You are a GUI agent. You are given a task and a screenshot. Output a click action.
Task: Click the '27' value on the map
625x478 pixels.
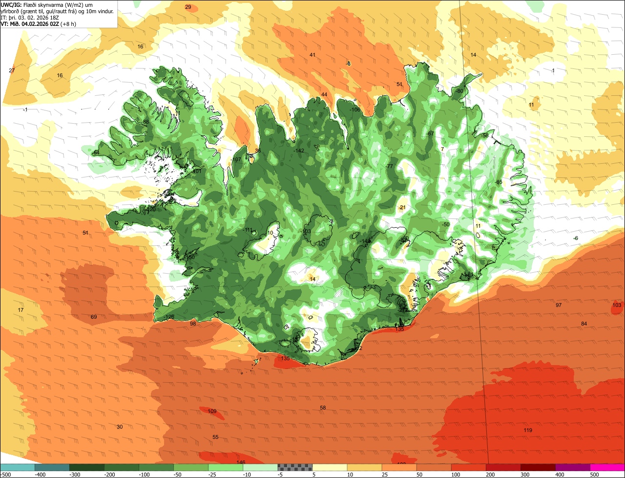12,71
